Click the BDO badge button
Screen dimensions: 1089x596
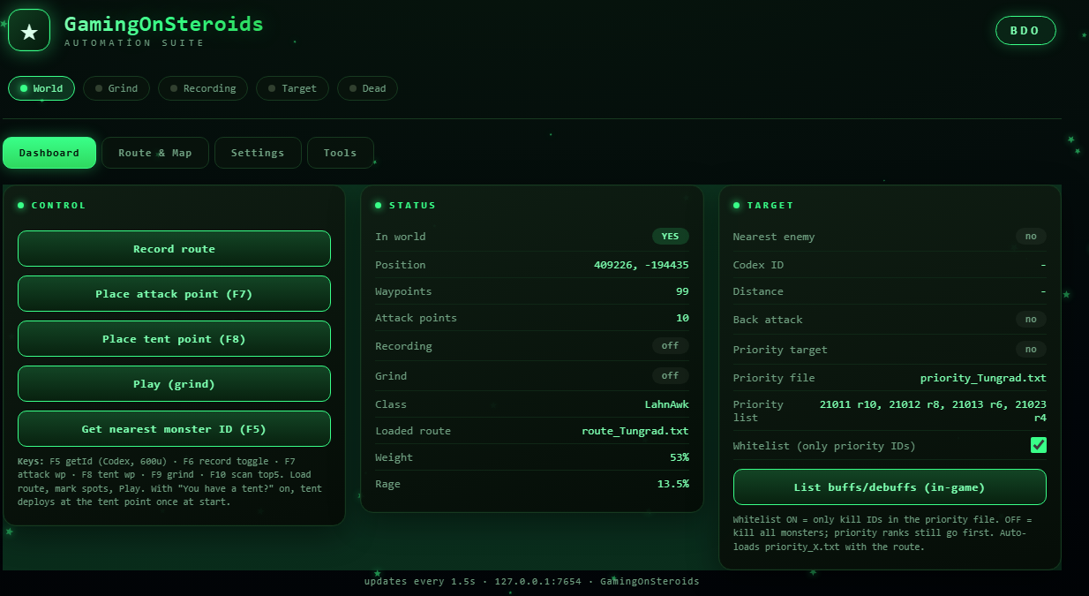1025,30
